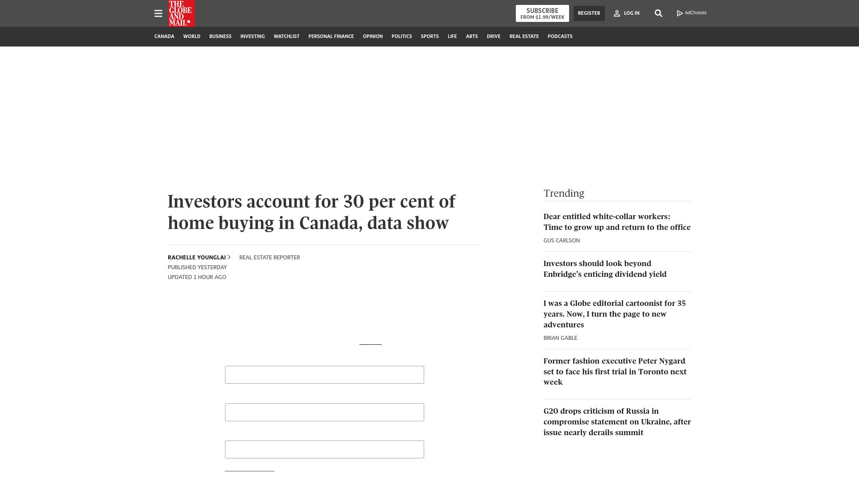Click the Trending heading

[564, 193]
